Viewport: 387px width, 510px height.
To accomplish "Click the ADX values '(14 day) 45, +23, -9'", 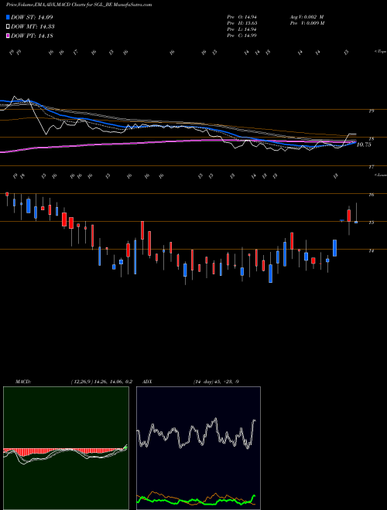I will tap(216, 382).
